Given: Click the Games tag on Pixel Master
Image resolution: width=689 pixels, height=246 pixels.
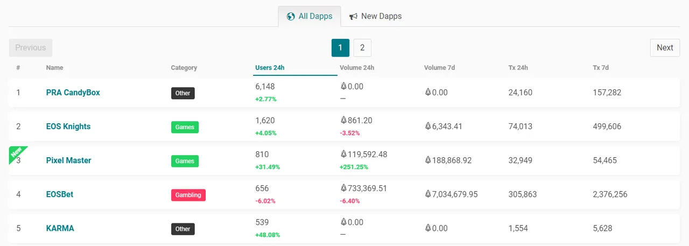Looking at the screenshot, I should tap(185, 161).
